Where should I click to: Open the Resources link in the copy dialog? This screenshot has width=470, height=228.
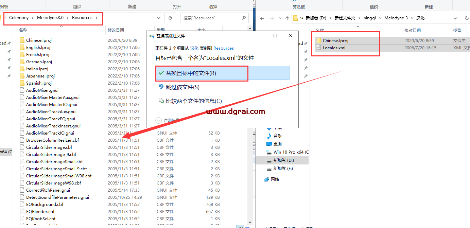224,48
